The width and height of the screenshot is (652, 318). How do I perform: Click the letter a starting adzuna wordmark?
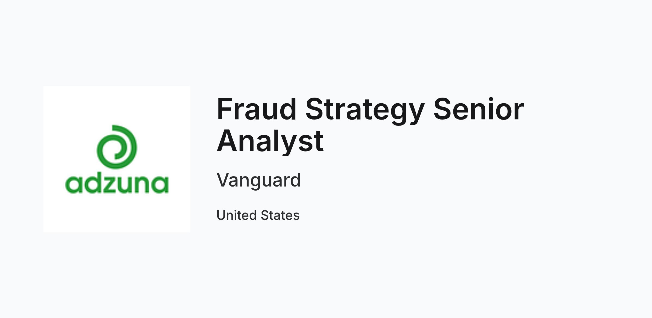tap(74, 184)
